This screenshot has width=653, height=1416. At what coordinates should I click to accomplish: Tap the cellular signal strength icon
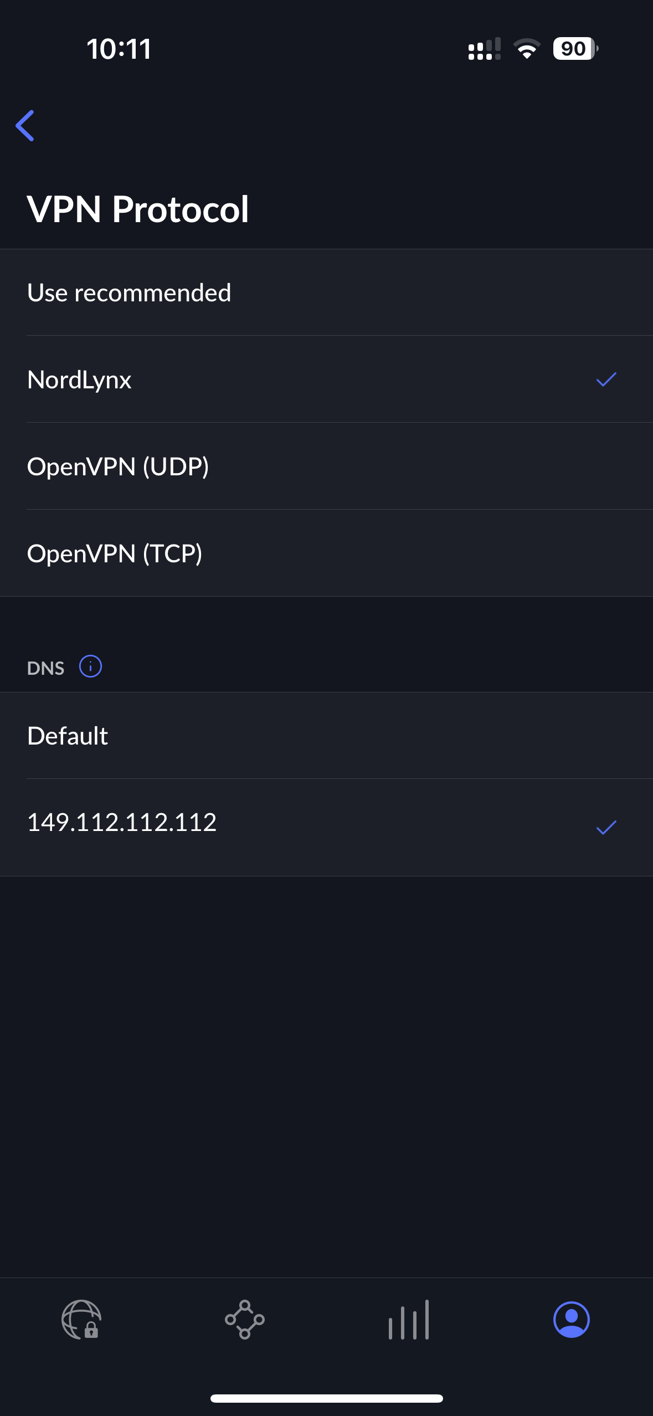tap(485, 49)
